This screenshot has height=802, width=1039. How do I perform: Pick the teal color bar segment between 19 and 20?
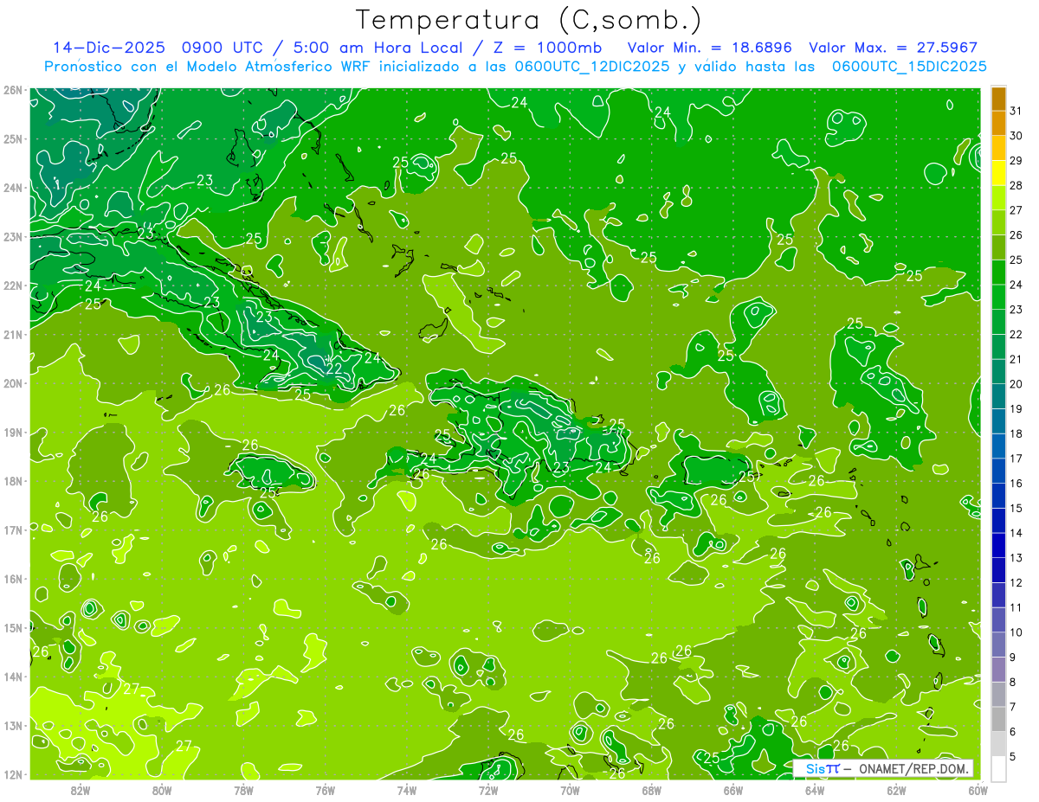click(998, 397)
